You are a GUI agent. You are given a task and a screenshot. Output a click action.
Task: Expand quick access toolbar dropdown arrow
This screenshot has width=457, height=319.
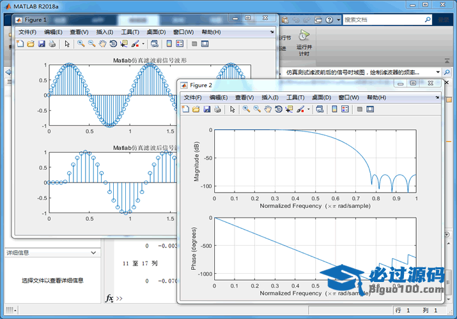(339, 20)
